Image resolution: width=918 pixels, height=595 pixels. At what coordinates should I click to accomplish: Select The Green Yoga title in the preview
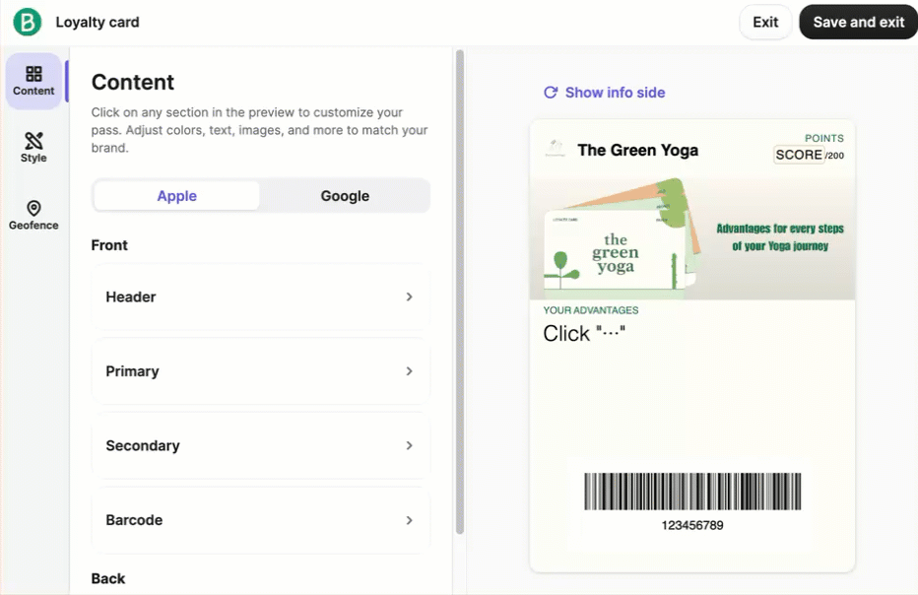[637, 151]
